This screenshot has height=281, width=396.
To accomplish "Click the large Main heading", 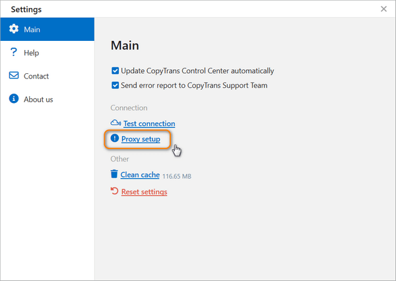I will [125, 46].
